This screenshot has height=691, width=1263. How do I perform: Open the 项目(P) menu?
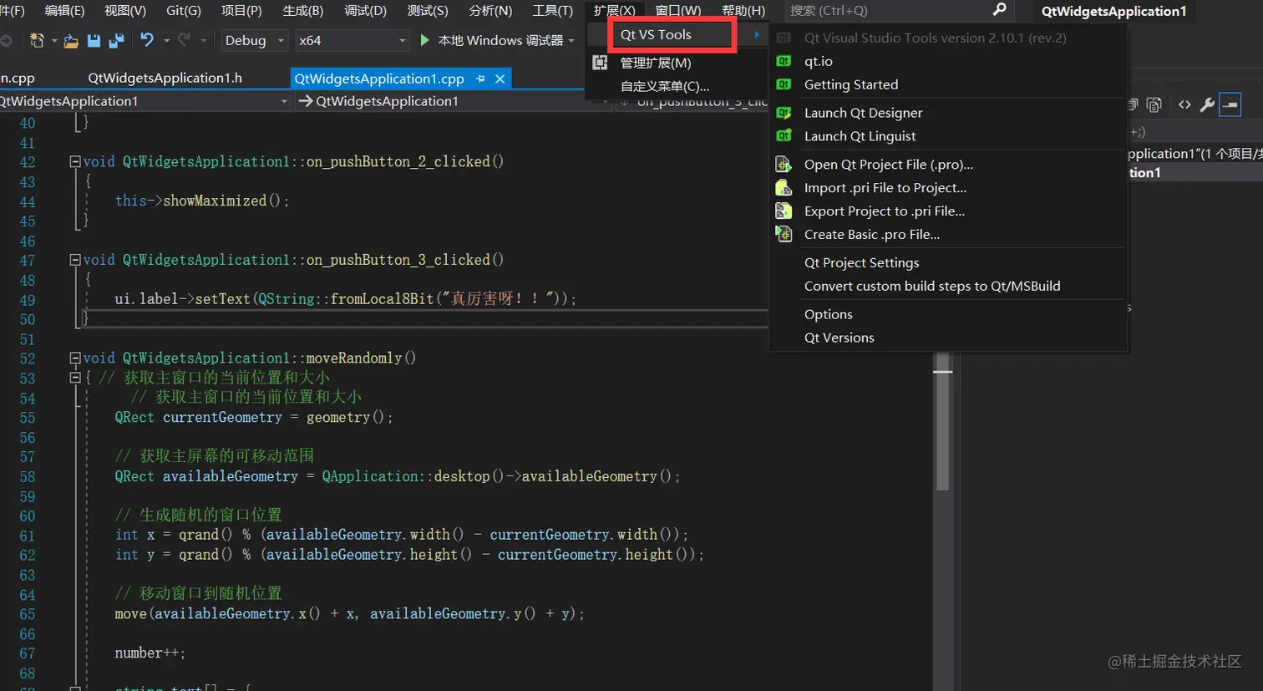click(x=241, y=11)
